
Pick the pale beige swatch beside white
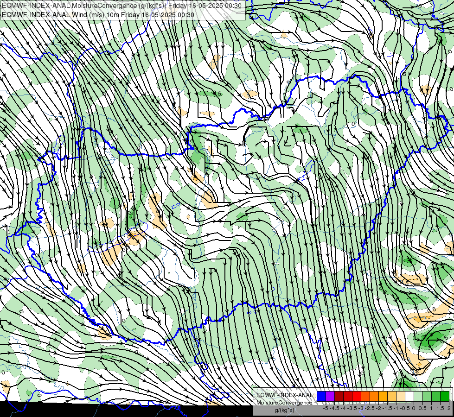[401, 396]
